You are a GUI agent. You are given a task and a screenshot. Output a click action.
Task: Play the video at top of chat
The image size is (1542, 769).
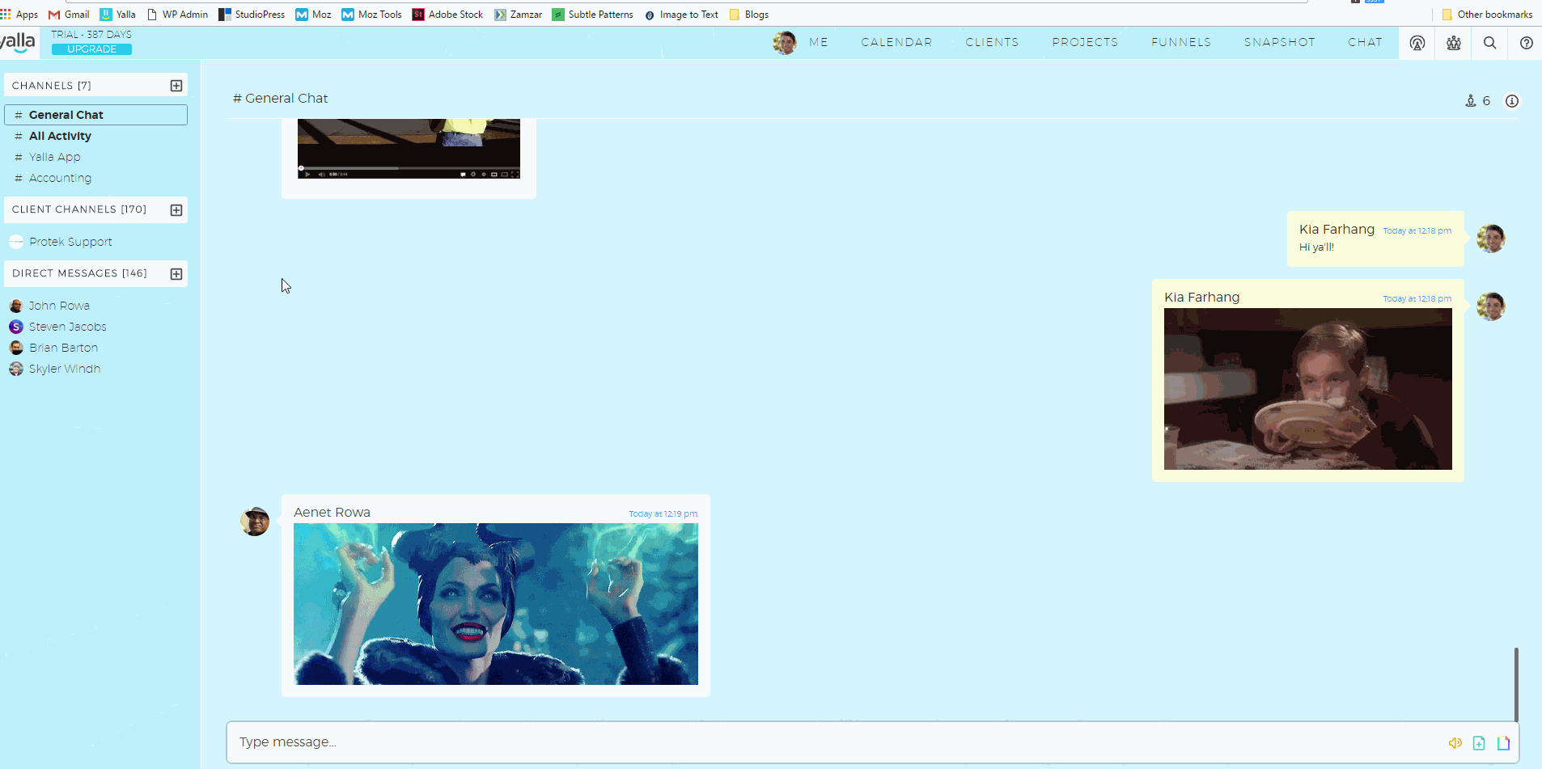[307, 174]
